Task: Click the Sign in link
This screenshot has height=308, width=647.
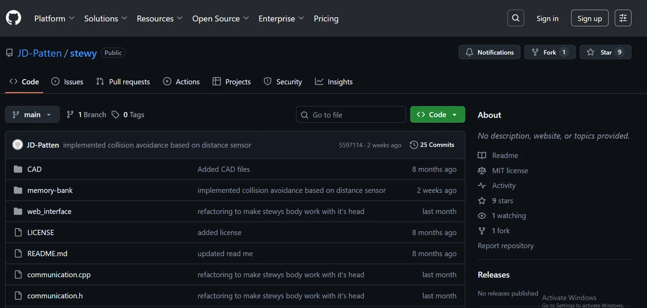Action: pyautogui.click(x=547, y=19)
